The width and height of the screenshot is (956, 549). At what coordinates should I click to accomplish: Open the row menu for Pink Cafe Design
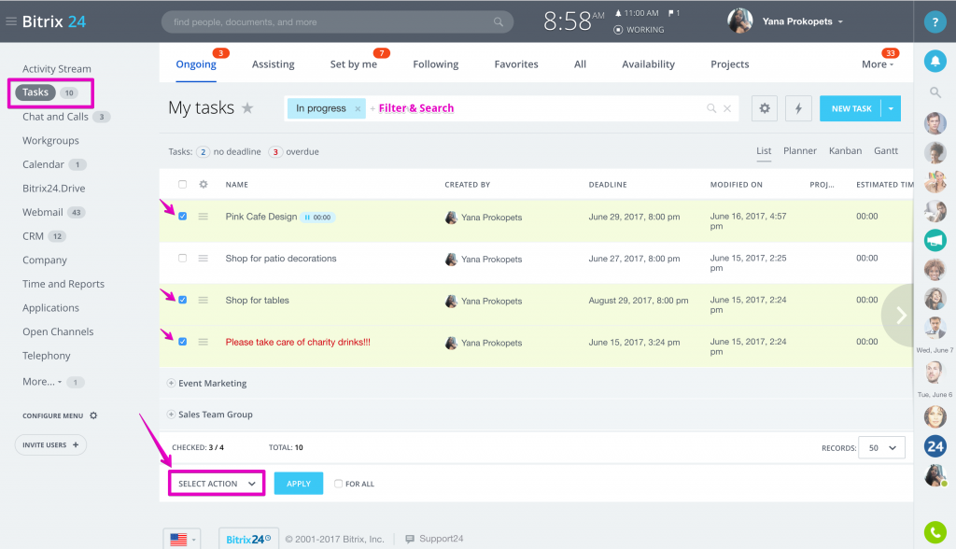click(203, 217)
